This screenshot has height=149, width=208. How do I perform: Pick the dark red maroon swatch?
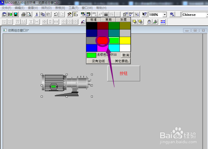[x=103, y=26]
